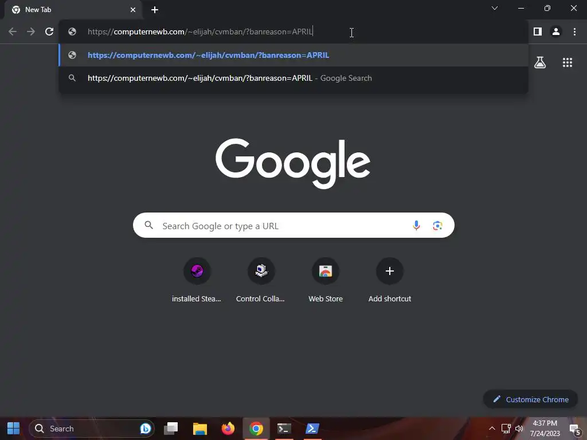Open PowerShell from the taskbar
Image resolution: width=587 pixels, height=440 pixels.
pos(312,429)
